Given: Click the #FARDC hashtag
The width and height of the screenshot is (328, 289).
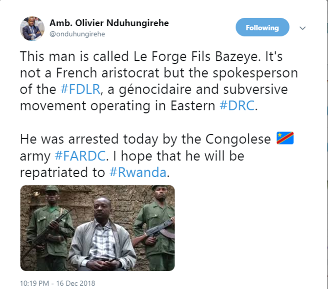Looking at the screenshot, I should pyautogui.click(x=80, y=156).
